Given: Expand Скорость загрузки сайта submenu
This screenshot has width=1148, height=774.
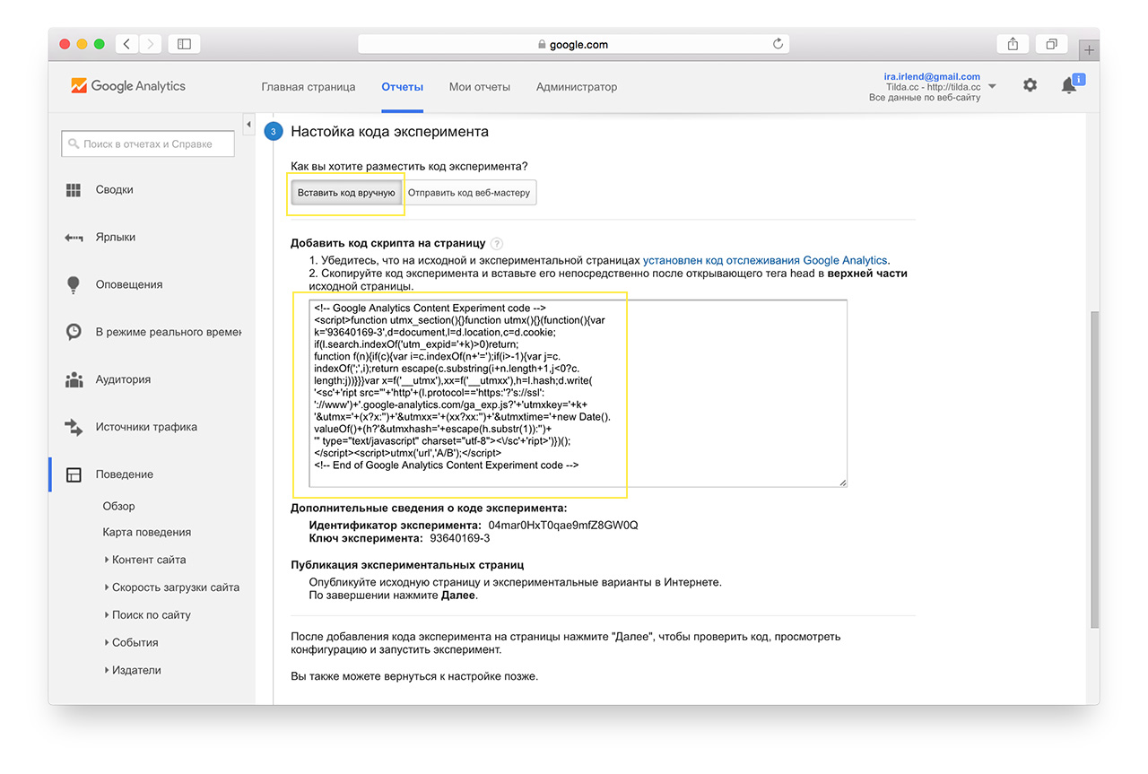Looking at the screenshot, I should tap(107, 587).
